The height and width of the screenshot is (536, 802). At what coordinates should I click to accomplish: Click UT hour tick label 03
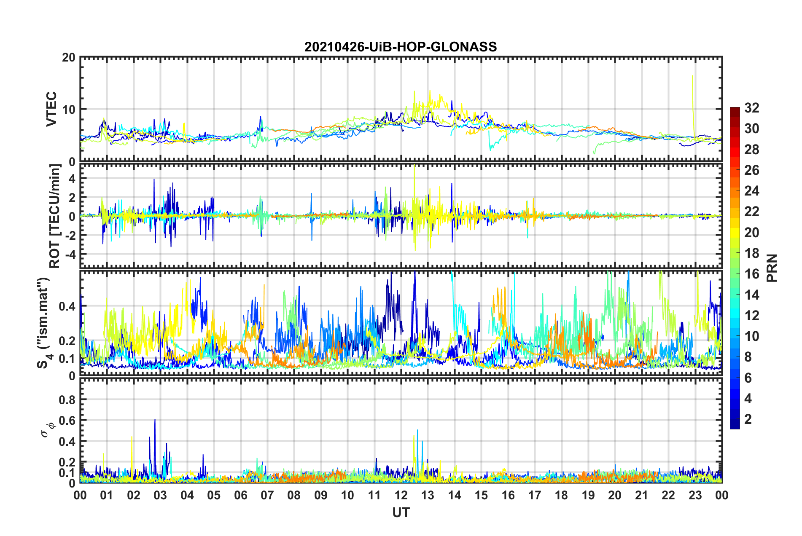click(160, 495)
